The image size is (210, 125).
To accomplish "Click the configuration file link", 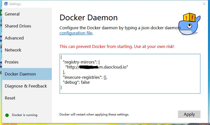I will [76, 33].
